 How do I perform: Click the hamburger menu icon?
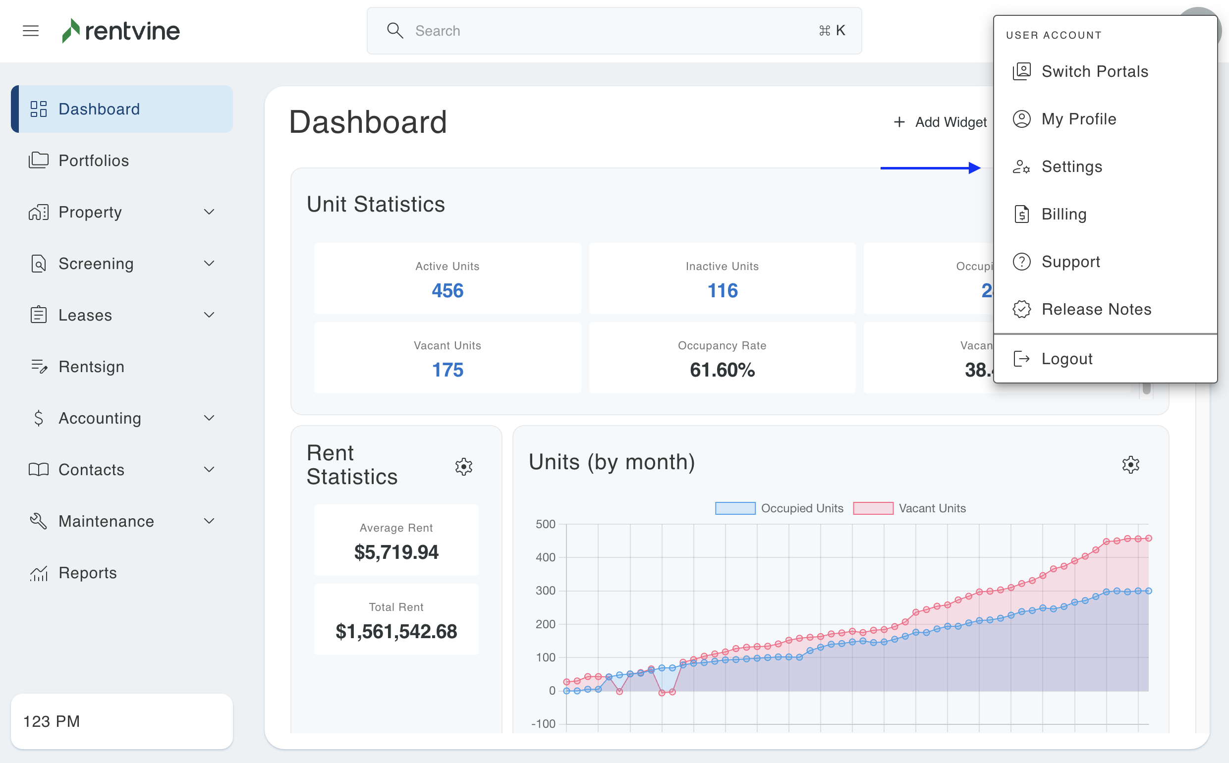(x=30, y=31)
